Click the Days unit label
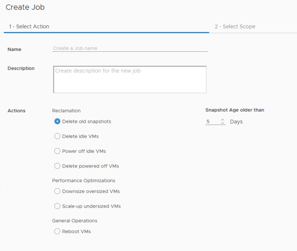This screenshot has height=251, width=297. click(236, 122)
